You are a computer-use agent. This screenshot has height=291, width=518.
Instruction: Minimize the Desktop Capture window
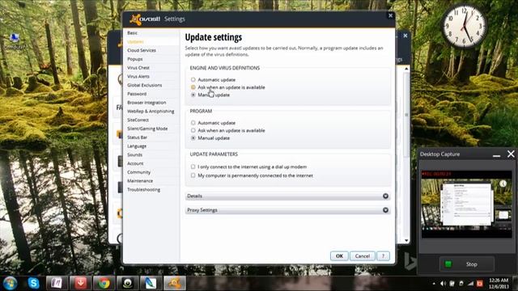click(496, 154)
